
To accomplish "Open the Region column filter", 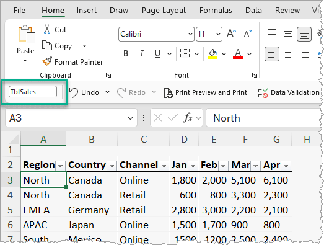I will [60, 166].
